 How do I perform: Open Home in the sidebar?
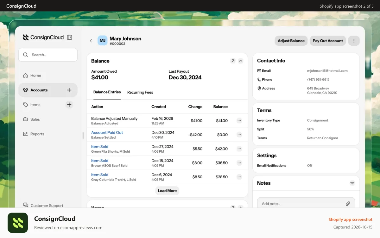click(x=48, y=76)
